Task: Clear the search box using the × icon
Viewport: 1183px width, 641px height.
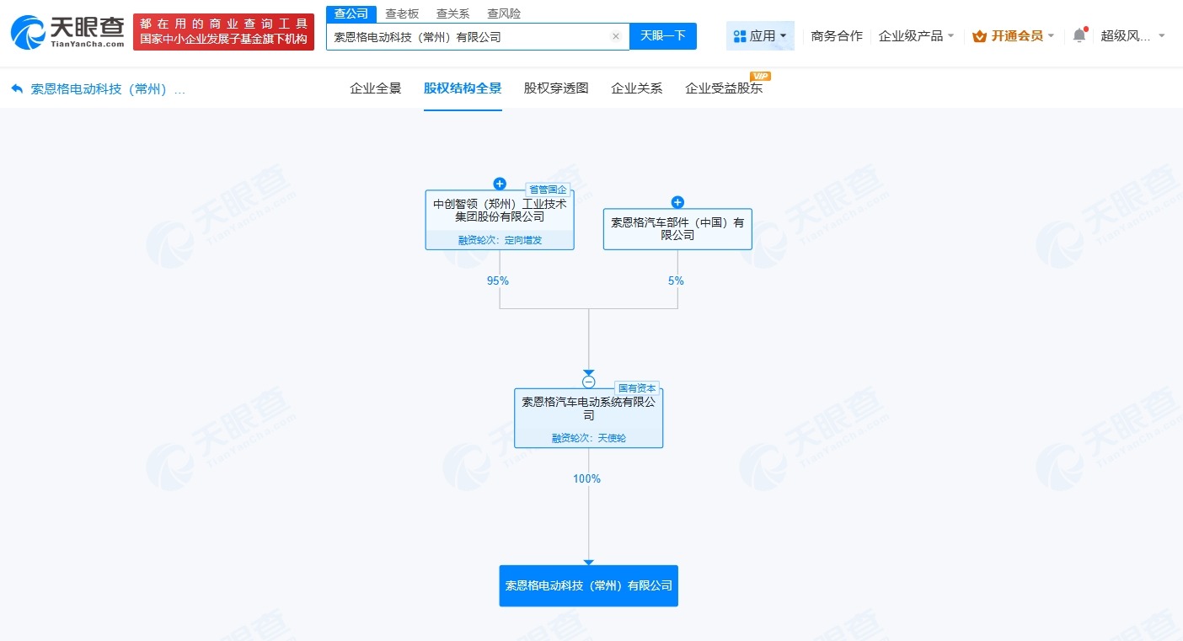Action: 616,36
